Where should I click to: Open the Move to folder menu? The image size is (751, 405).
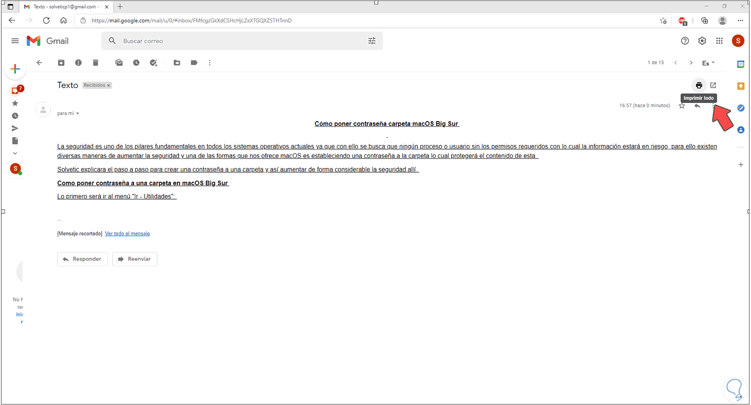coord(177,63)
